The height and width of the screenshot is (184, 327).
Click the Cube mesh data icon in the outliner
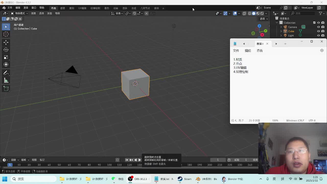click(x=300, y=31)
